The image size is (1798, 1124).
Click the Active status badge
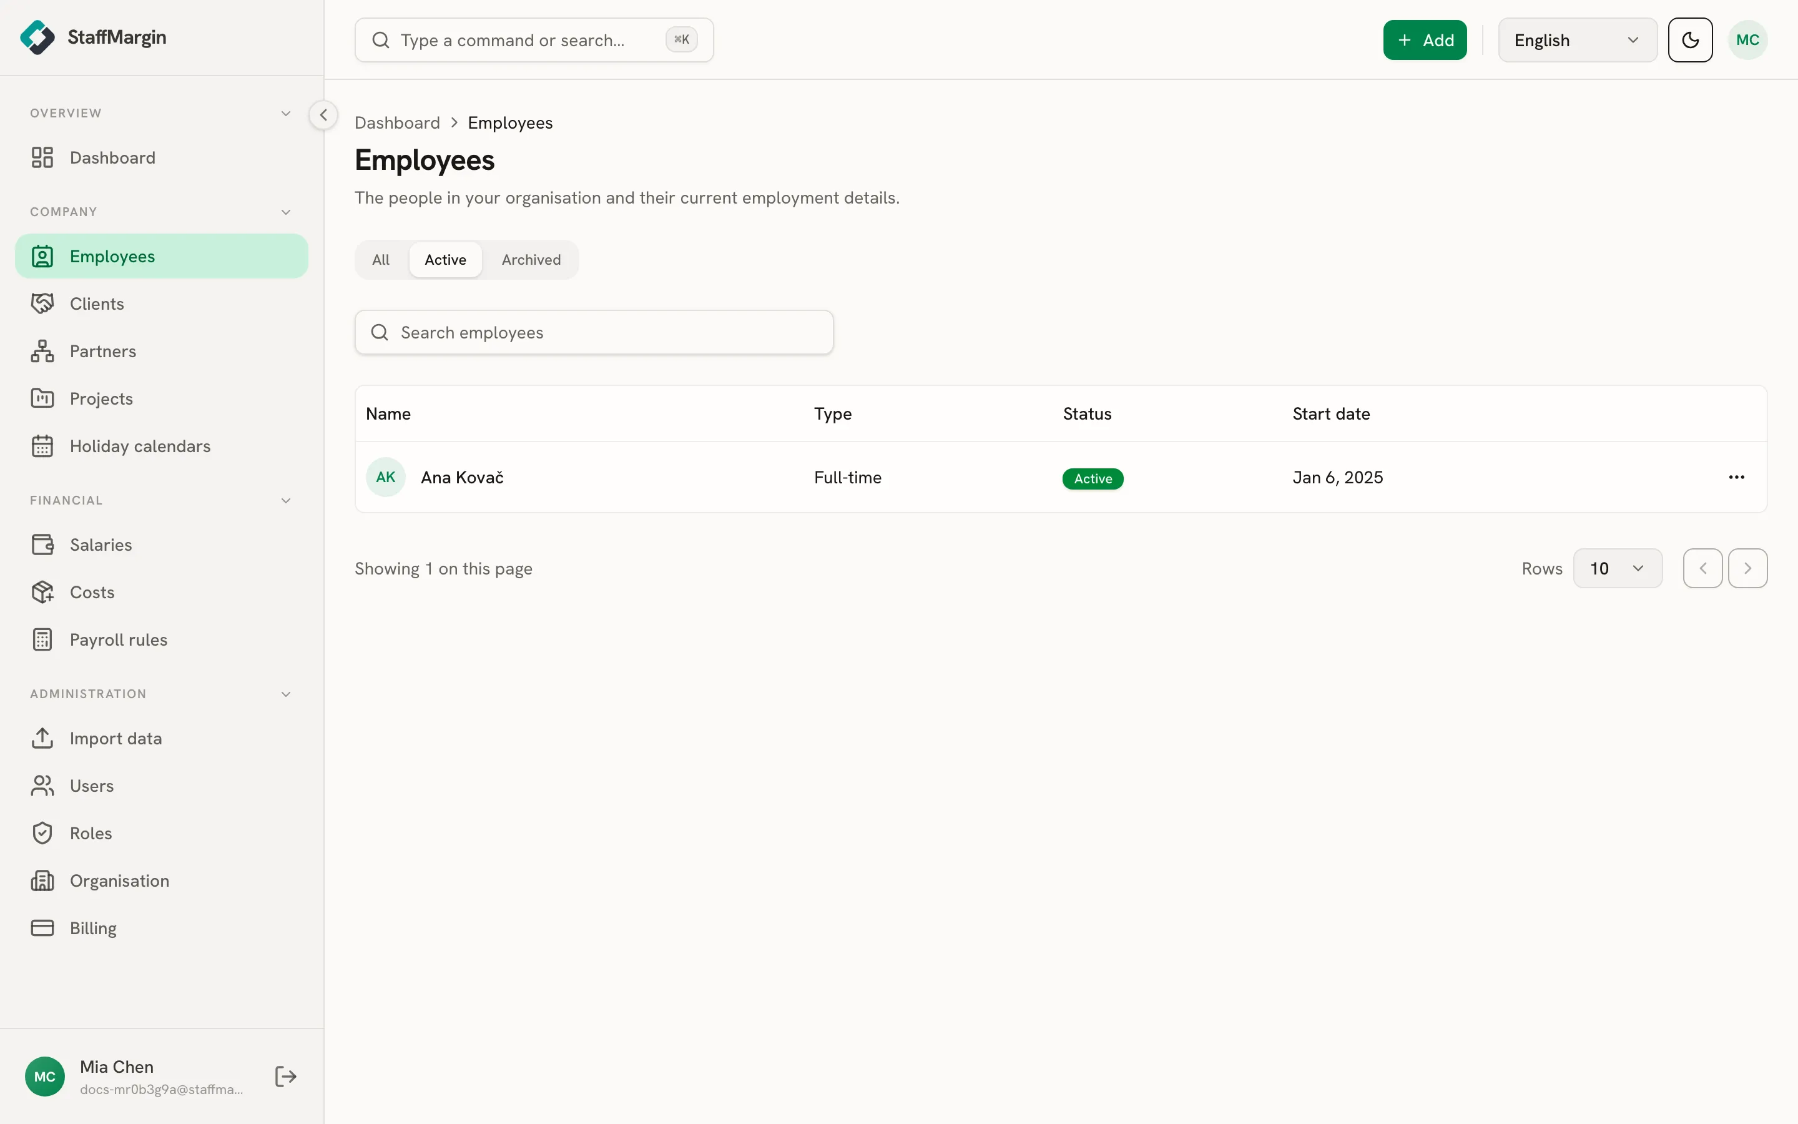1093,479
